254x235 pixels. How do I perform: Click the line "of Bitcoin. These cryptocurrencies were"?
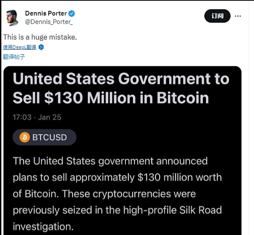pos(104,194)
